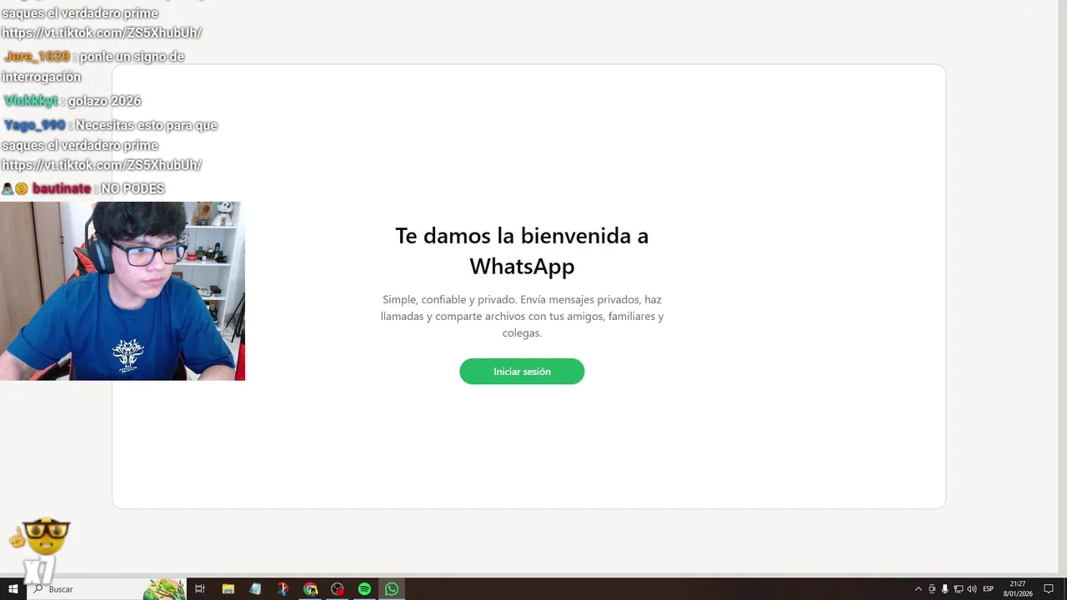Switch the ESP input language indicator
Viewport: 1067px width, 600px height.
[989, 589]
